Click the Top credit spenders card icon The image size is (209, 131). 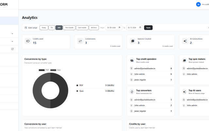132,60
